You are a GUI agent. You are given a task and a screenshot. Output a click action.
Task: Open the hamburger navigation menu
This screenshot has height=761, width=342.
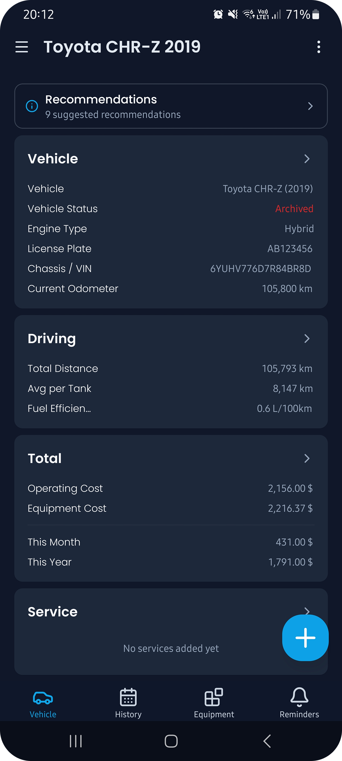22,47
